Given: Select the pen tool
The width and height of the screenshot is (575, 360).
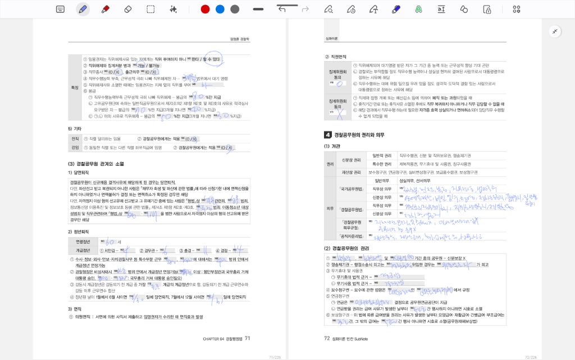Looking at the screenshot, I should tap(83, 9).
